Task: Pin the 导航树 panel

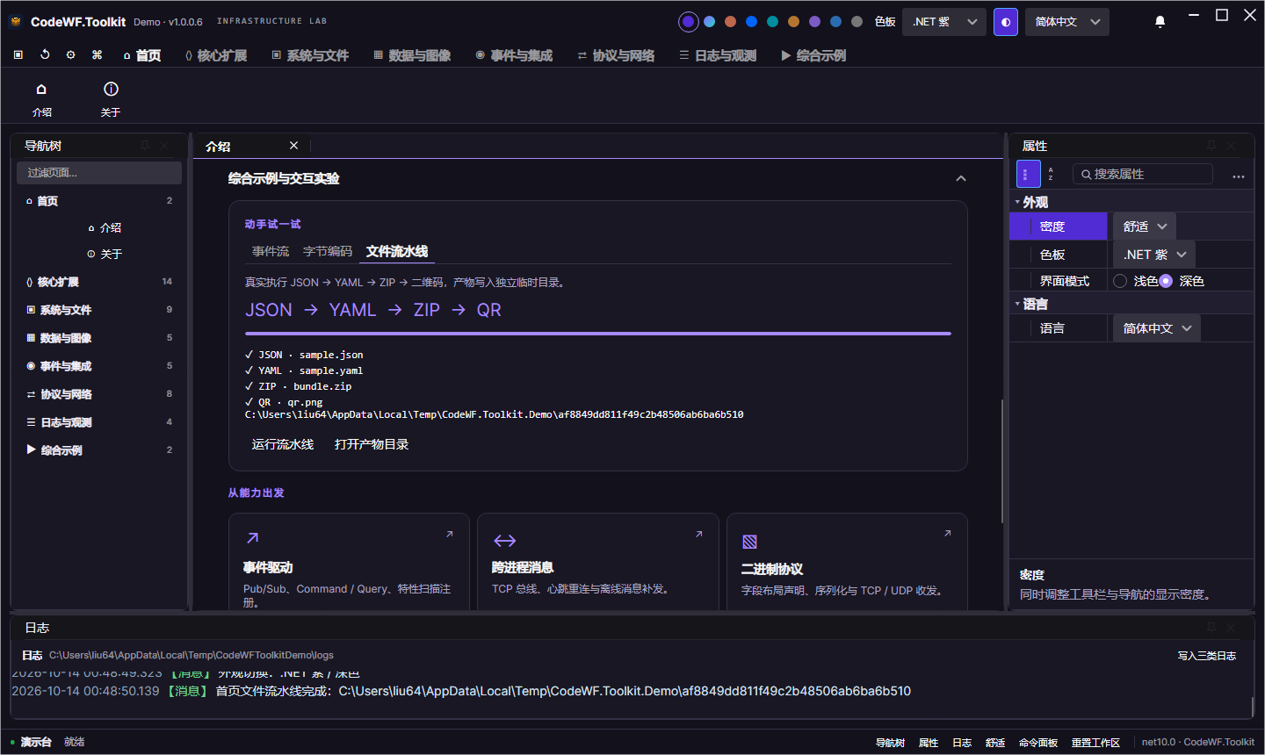Action: coord(145,146)
